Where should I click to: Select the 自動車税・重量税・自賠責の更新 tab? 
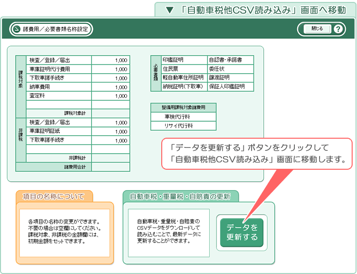tap(181, 196)
